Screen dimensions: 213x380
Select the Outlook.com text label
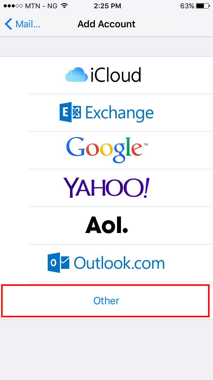[119, 263]
